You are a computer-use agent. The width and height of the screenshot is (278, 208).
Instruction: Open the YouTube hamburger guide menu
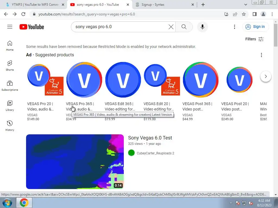pyautogui.click(x=10, y=27)
